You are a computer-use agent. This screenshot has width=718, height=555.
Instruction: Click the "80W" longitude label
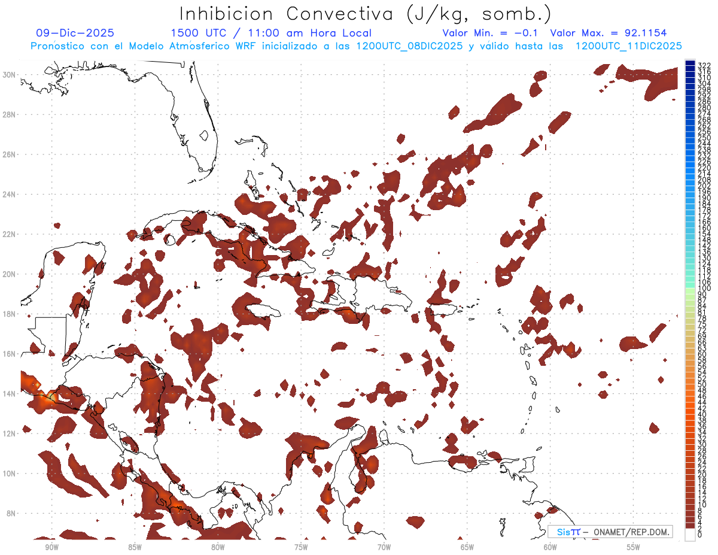tap(218, 547)
